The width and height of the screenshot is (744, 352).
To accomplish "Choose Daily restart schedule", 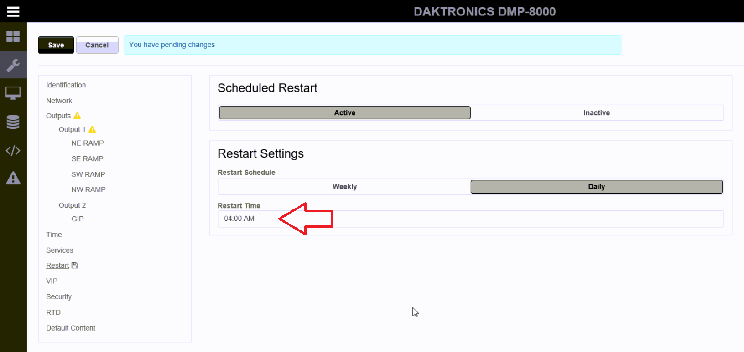I will click(596, 187).
